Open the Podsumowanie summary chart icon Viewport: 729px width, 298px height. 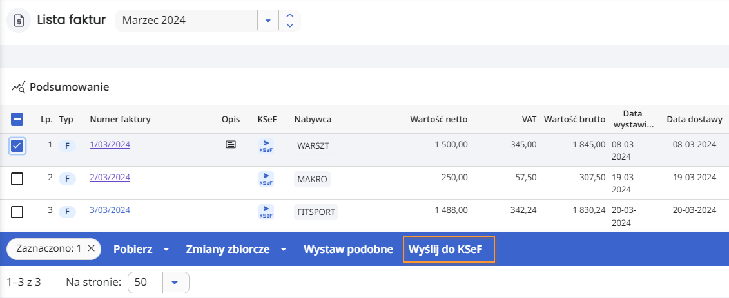(19, 88)
